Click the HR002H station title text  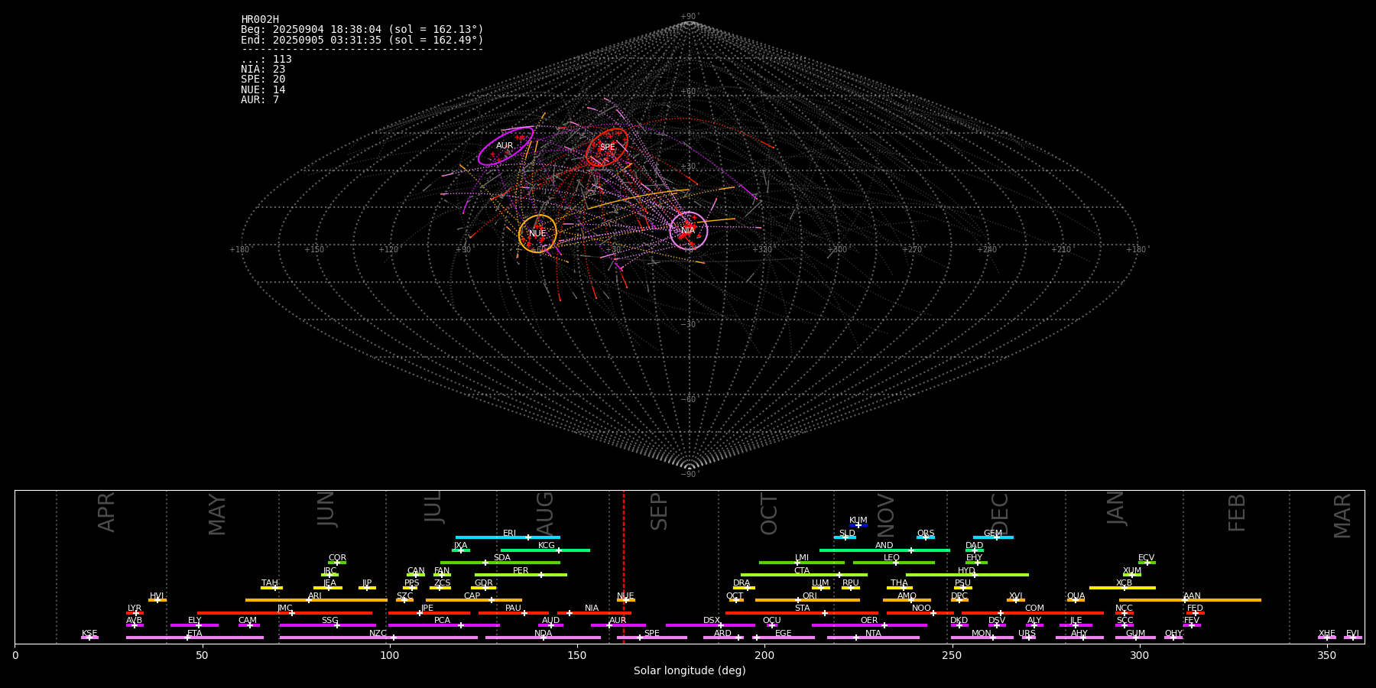point(260,19)
